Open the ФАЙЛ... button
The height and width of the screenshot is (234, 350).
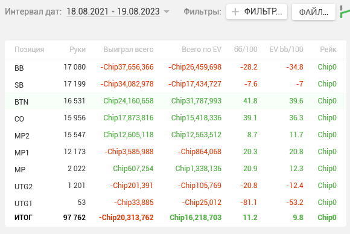point(314,12)
